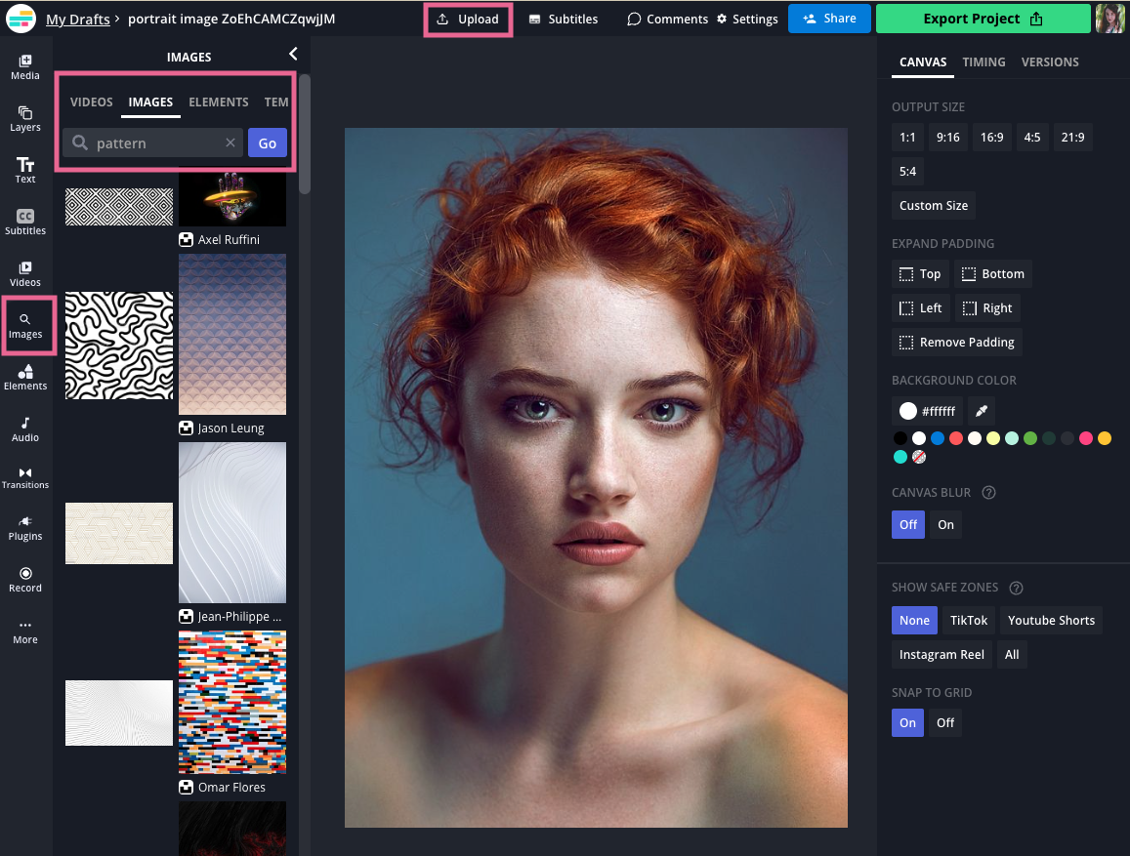Image resolution: width=1130 pixels, height=856 pixels.
Task: Select the black background color swatch
Action: click(x=900, y=438)
